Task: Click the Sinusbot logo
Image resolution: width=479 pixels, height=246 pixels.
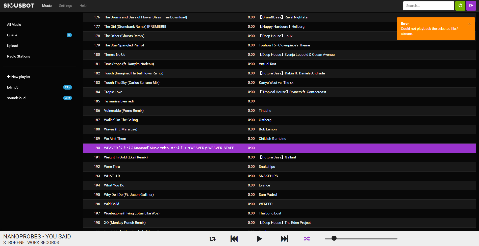Action: click(19, 6)
